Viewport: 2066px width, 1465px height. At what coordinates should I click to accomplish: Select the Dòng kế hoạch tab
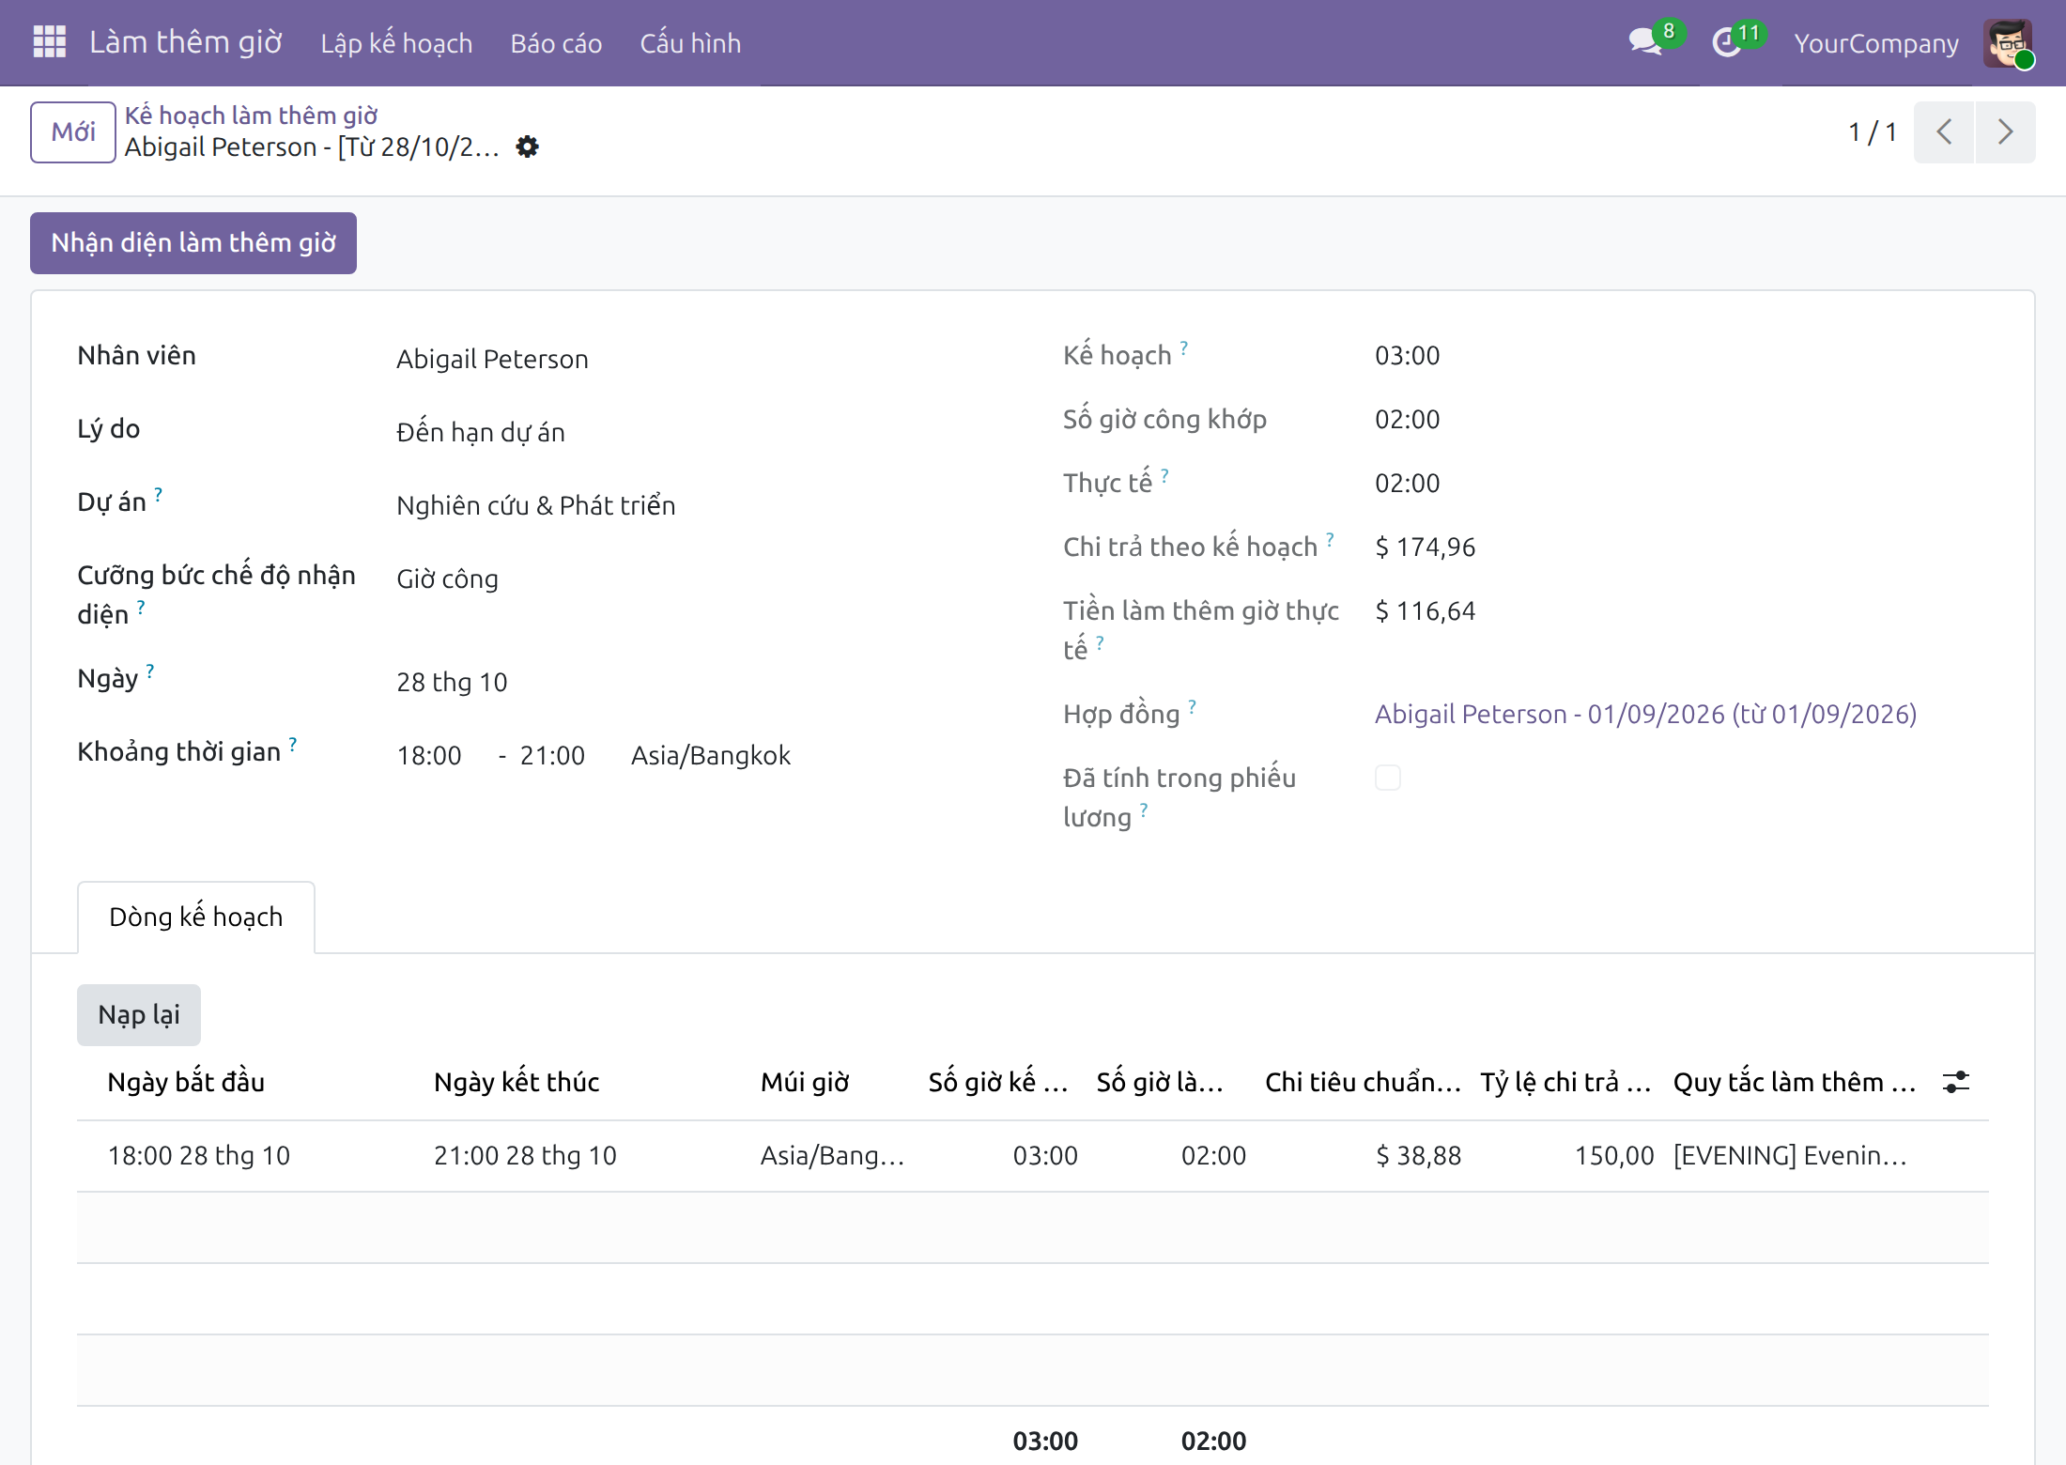tap(196, 917)
